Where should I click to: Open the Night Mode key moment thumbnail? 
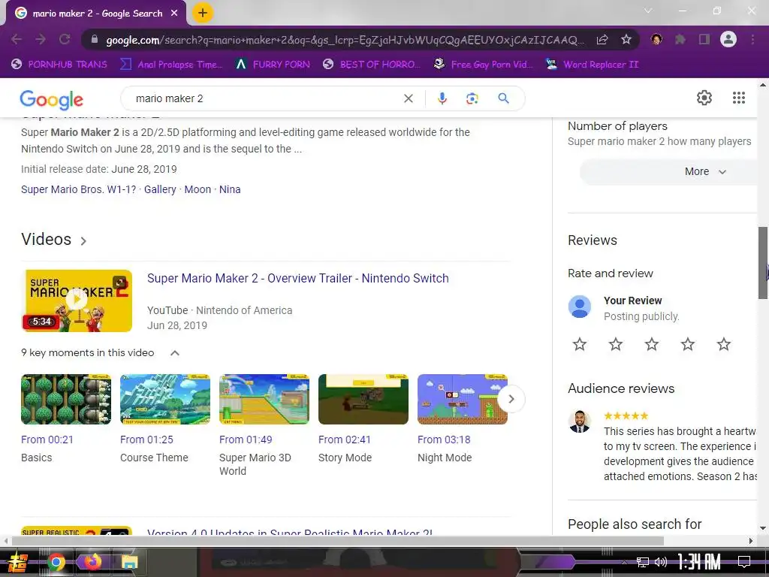point(463,400)
